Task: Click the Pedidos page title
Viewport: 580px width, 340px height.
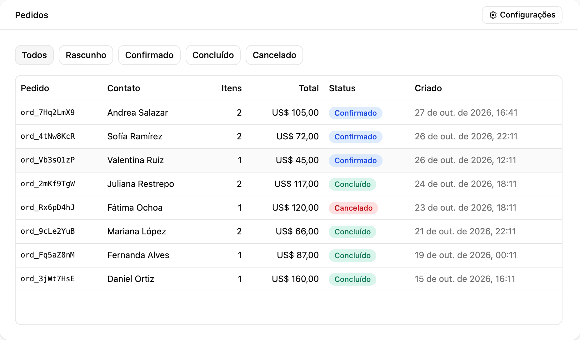Action: click(32, 15)
